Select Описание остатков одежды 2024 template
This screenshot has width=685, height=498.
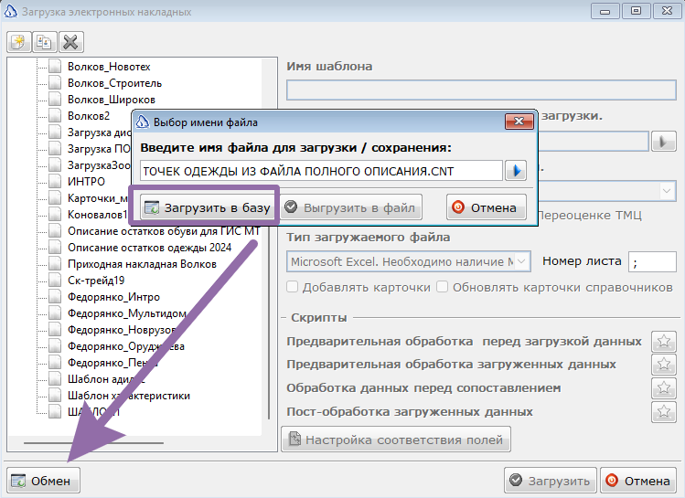click(x=149, y=248)
